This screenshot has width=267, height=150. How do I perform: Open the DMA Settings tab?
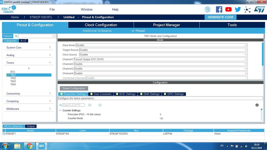point(150,94)
